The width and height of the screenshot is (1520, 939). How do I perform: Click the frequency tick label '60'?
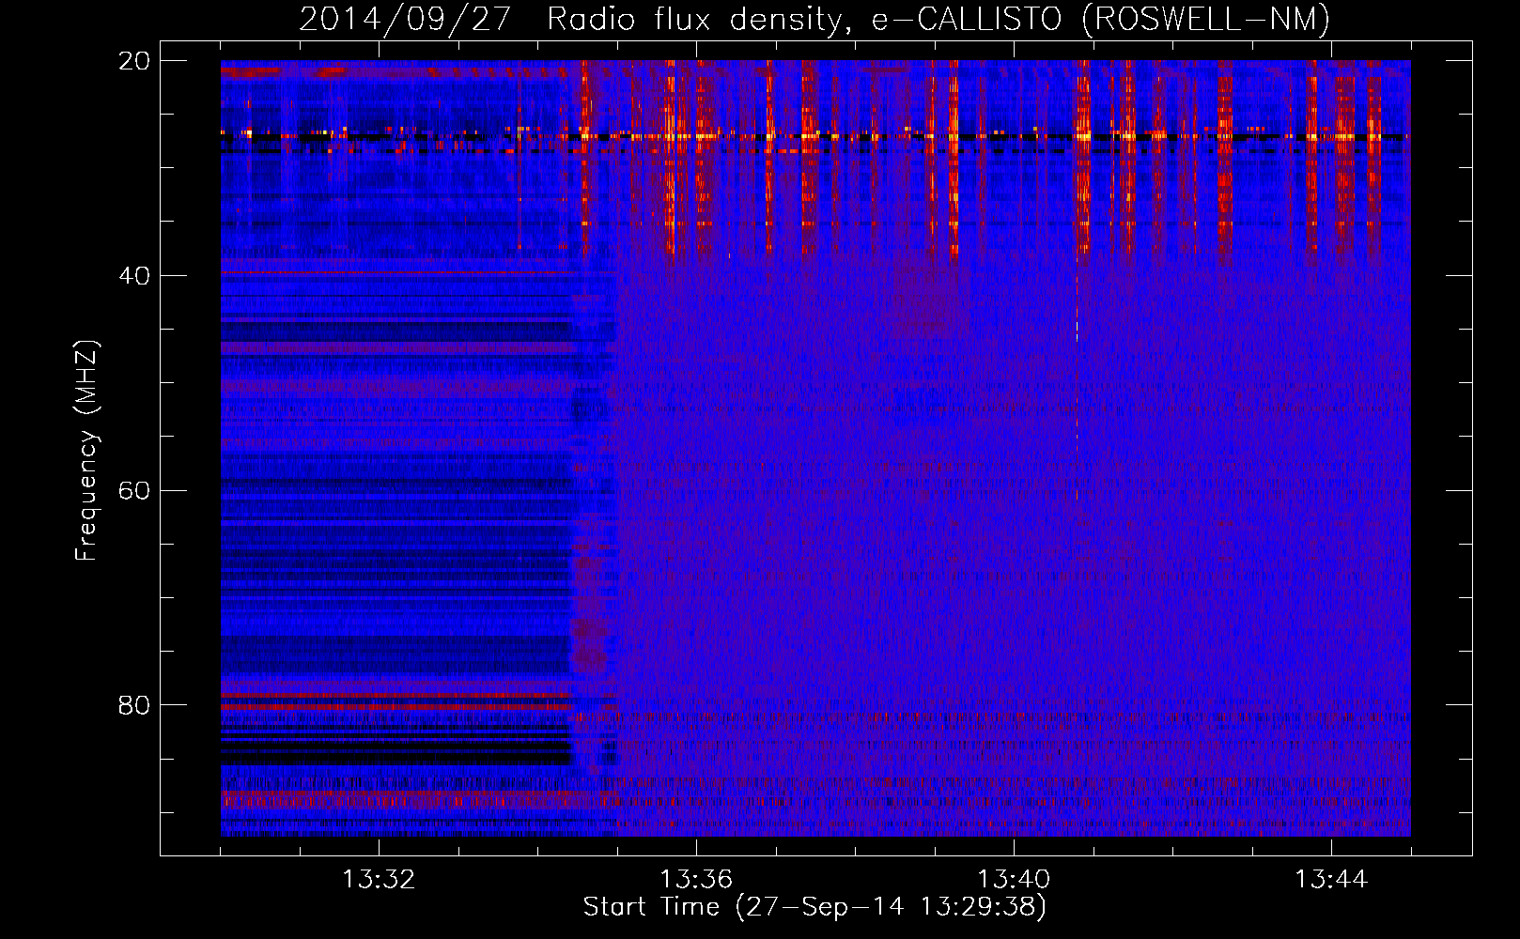click(133, 491)
